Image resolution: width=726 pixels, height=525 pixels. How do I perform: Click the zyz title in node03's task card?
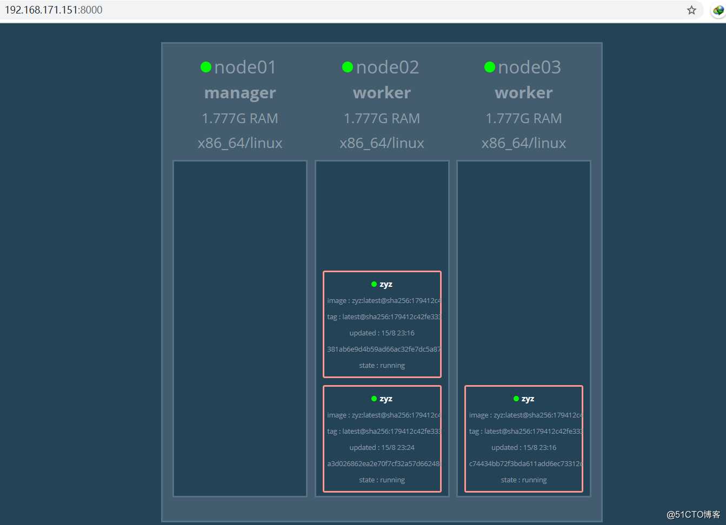click(528, 399)
